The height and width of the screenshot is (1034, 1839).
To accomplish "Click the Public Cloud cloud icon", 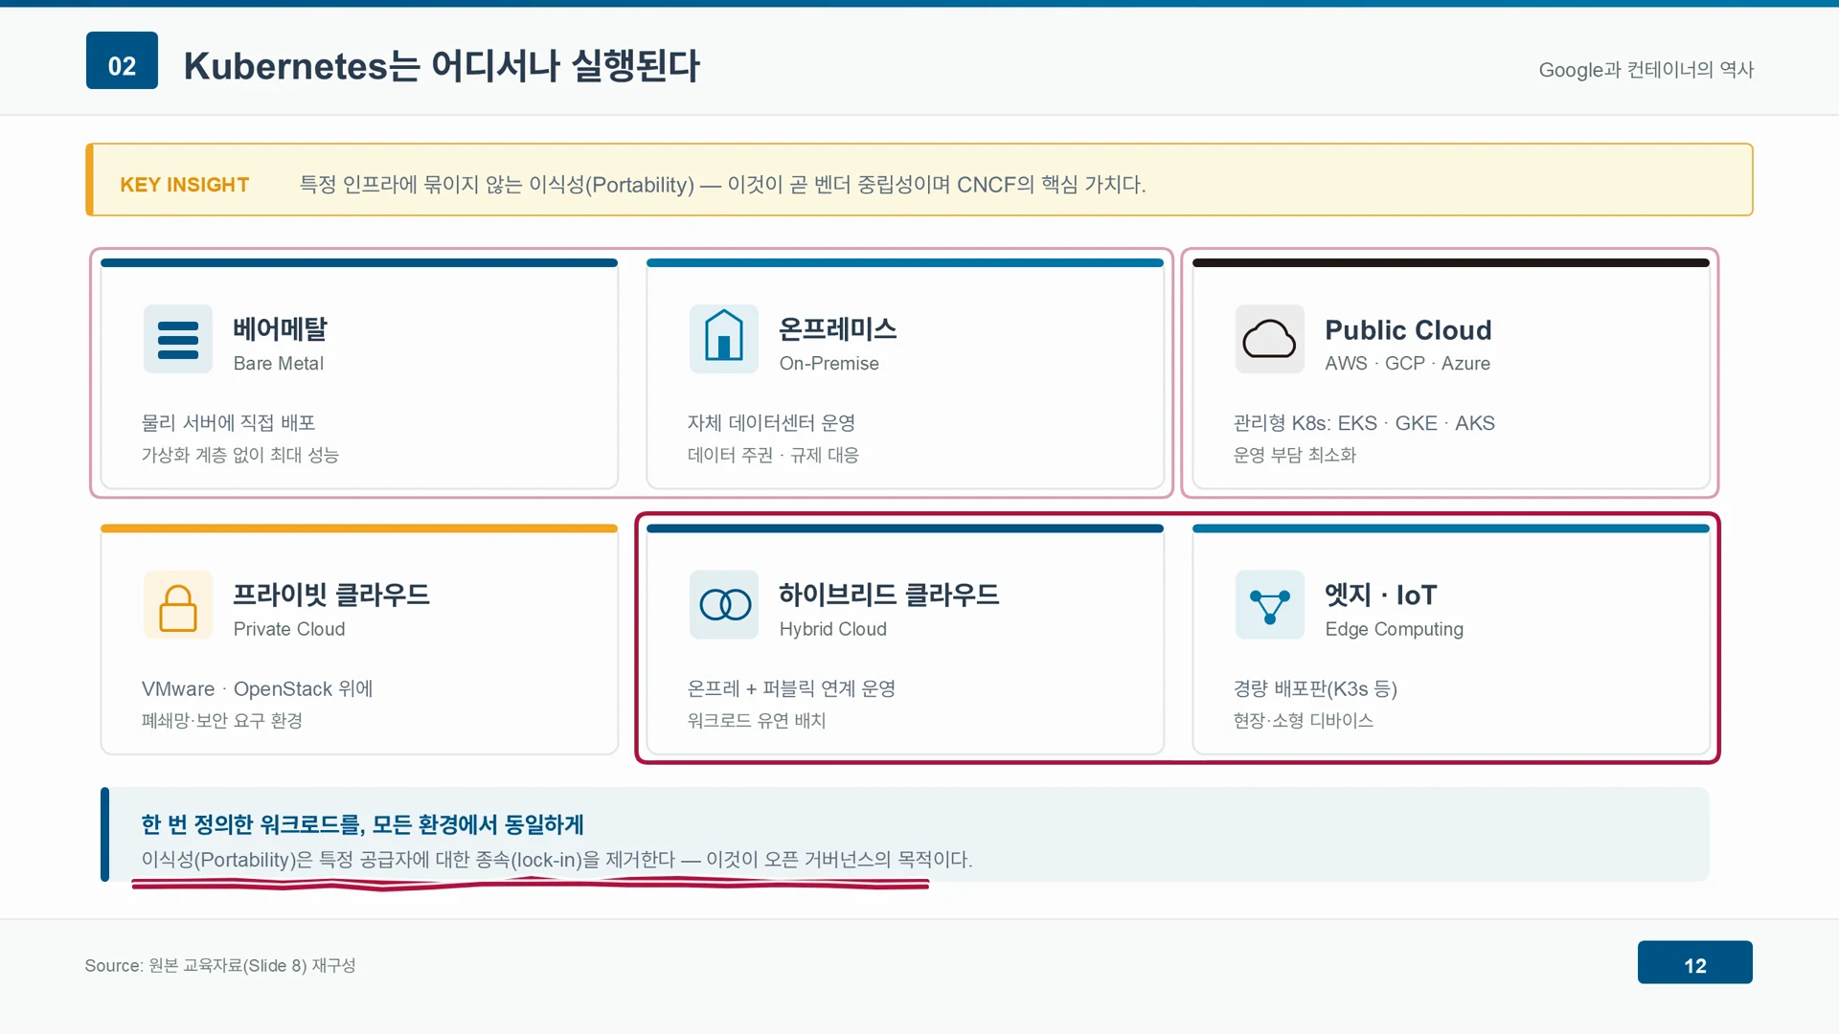I will pyautogui.click(x=1270, y=339).
